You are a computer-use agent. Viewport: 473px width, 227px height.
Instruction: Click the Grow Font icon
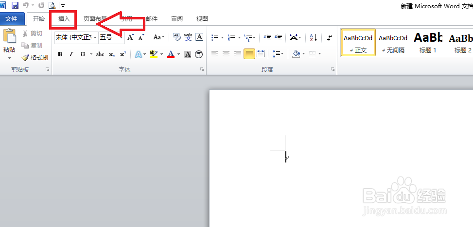point(130,37)
